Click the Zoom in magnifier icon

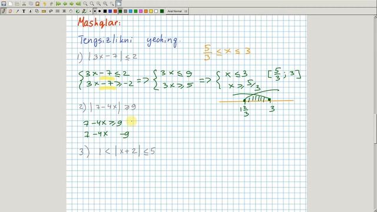pos(99,4)
